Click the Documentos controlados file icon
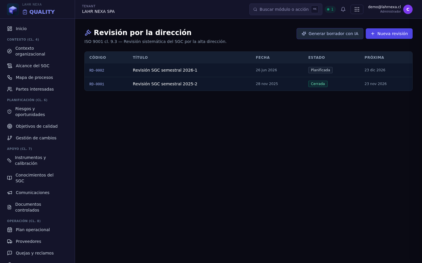 pos(9,207)
